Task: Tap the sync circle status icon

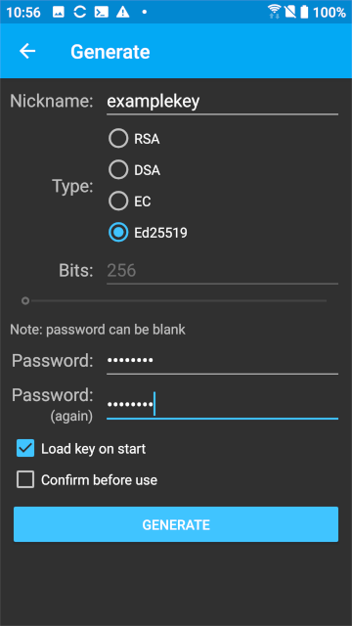Action: (x=80, y=12)
